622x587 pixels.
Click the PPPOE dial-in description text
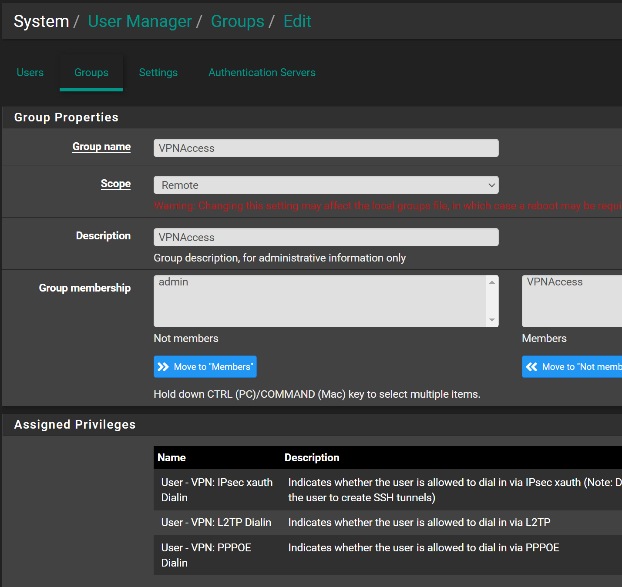(x=424, y=548)
